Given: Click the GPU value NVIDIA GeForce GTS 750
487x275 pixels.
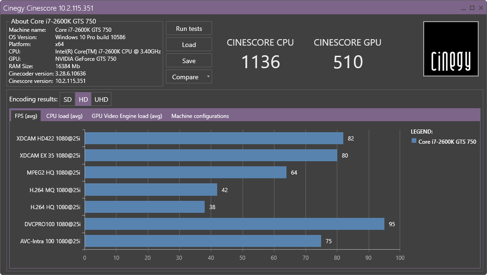Looking at the screenshot, I should point(86,59).
